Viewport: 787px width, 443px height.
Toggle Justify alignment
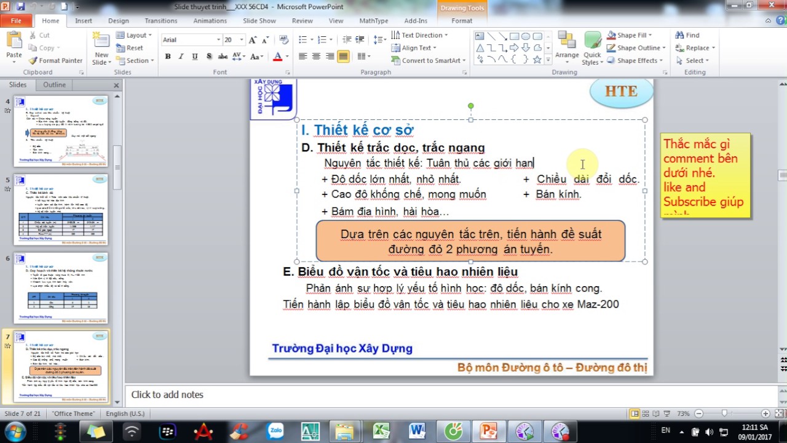(343, 56)
